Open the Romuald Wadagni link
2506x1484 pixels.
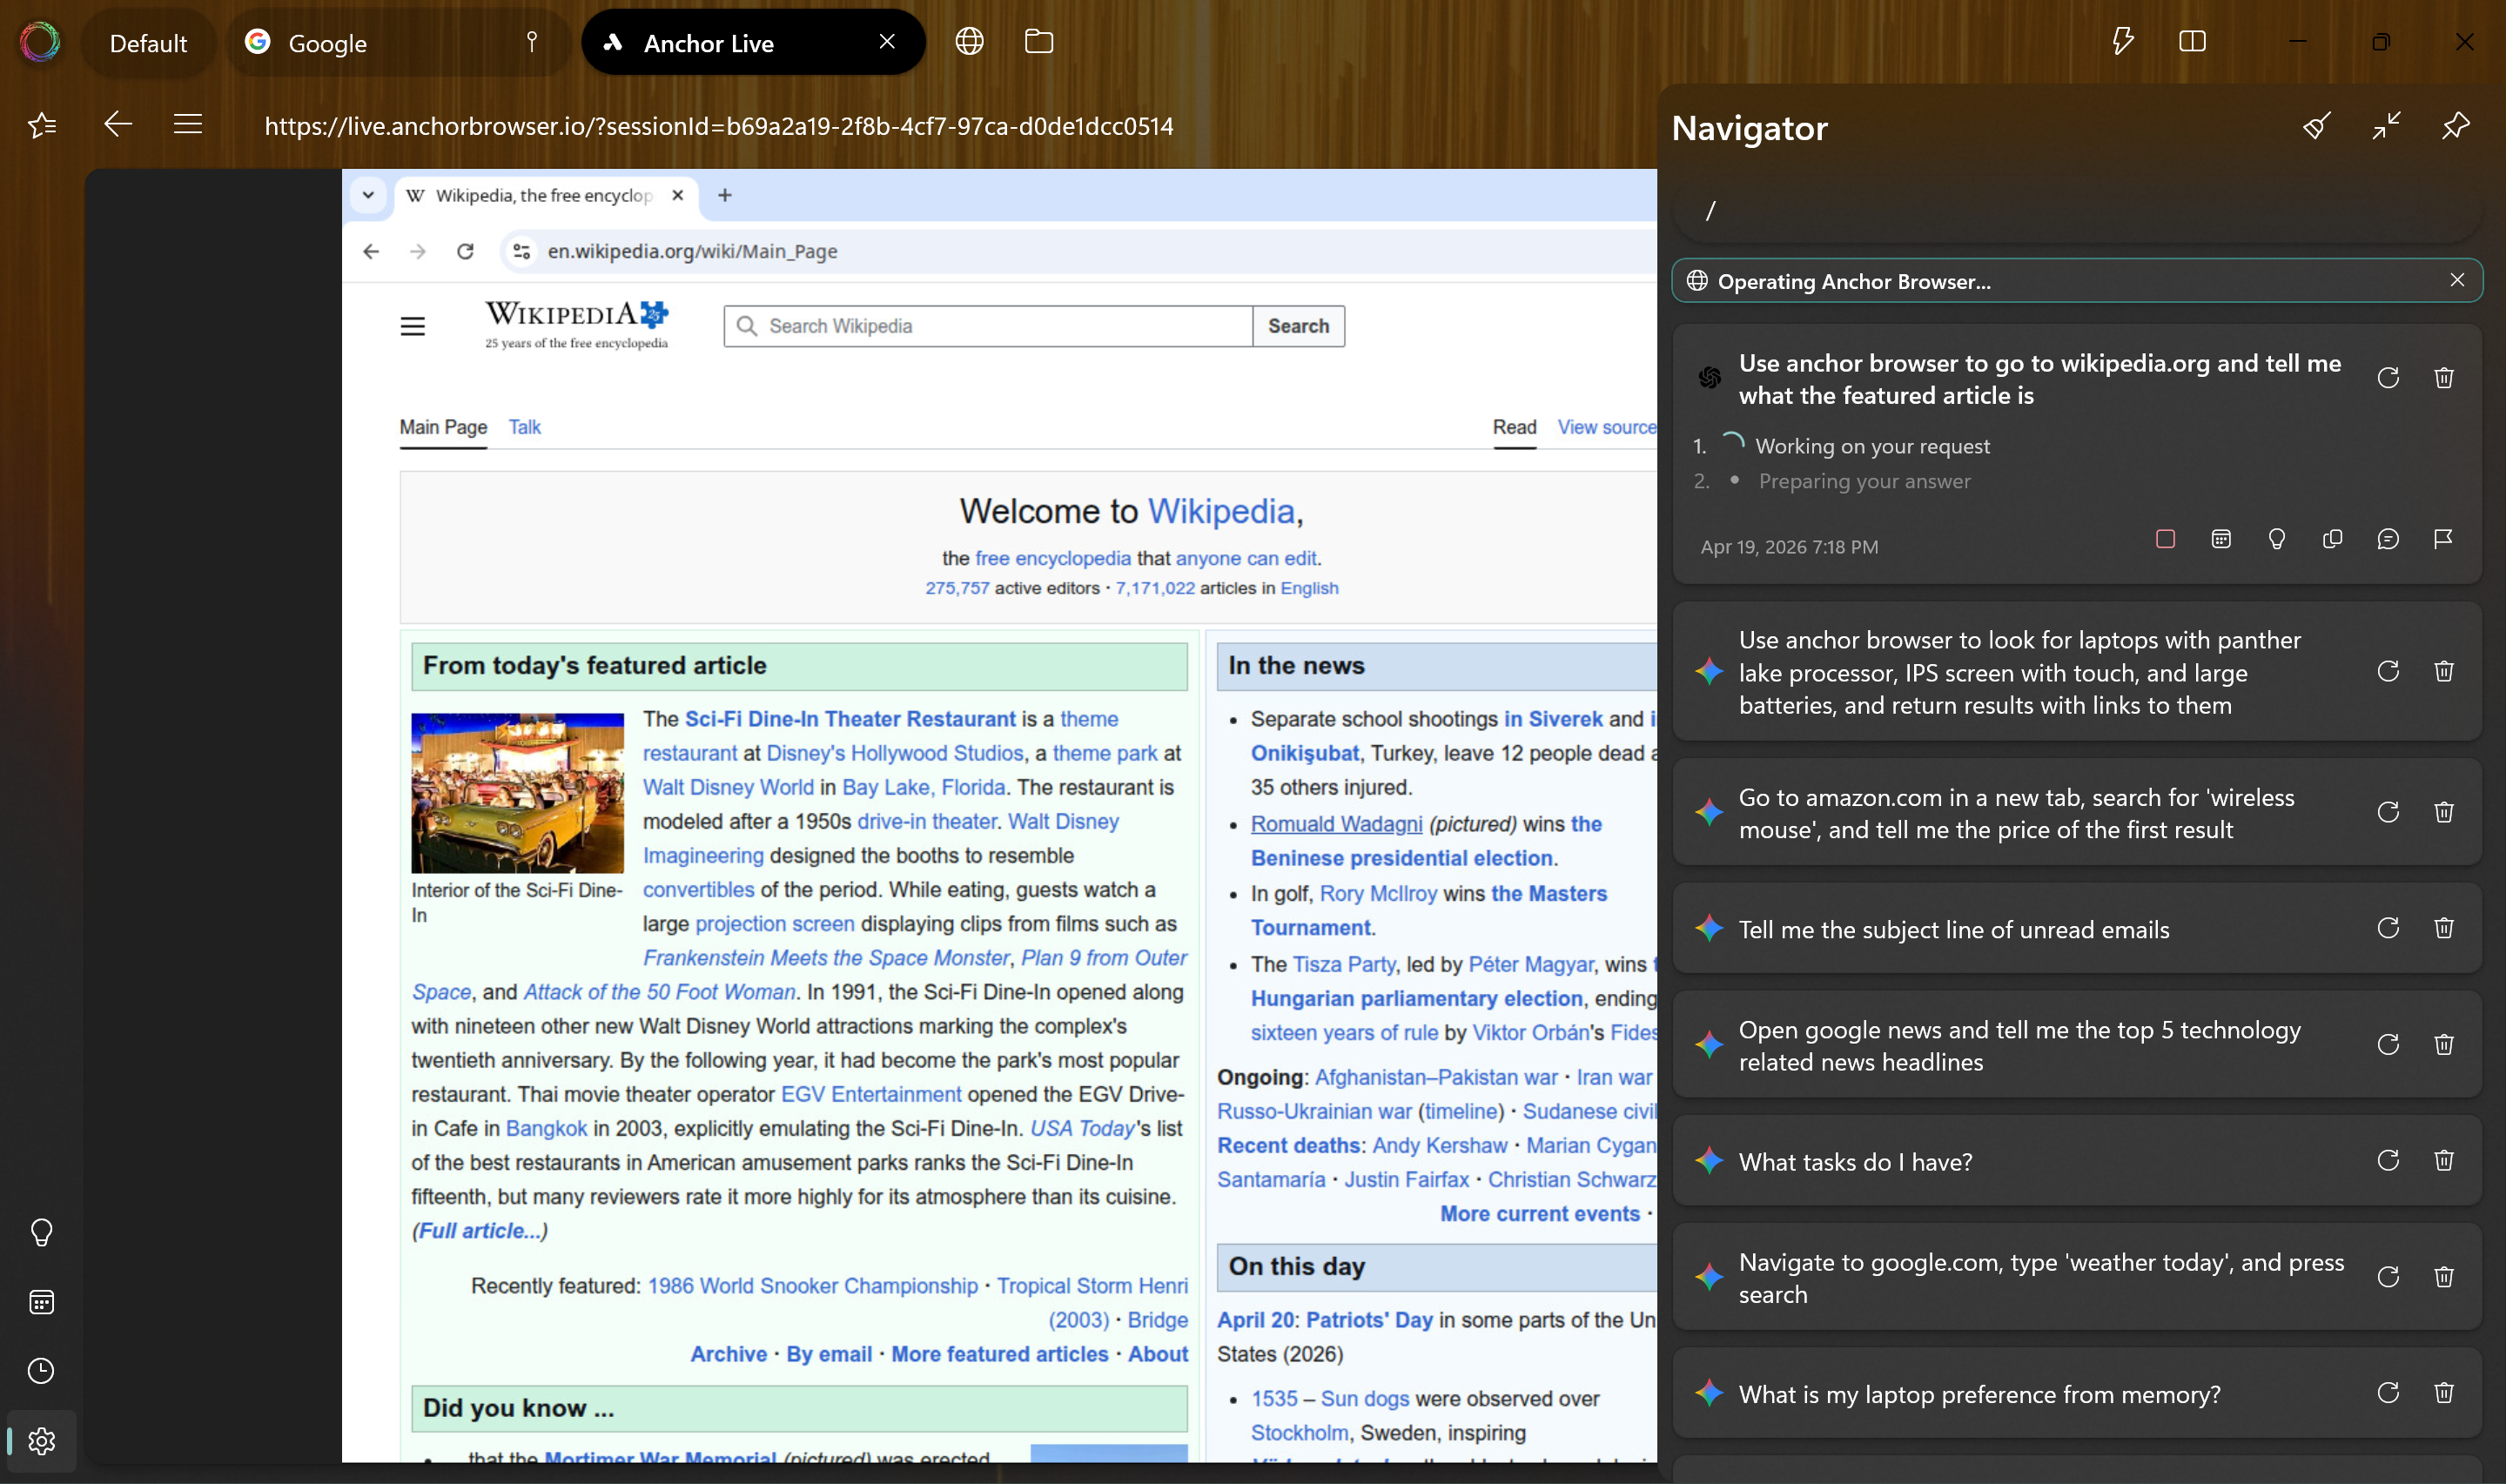pos(1336,824)
